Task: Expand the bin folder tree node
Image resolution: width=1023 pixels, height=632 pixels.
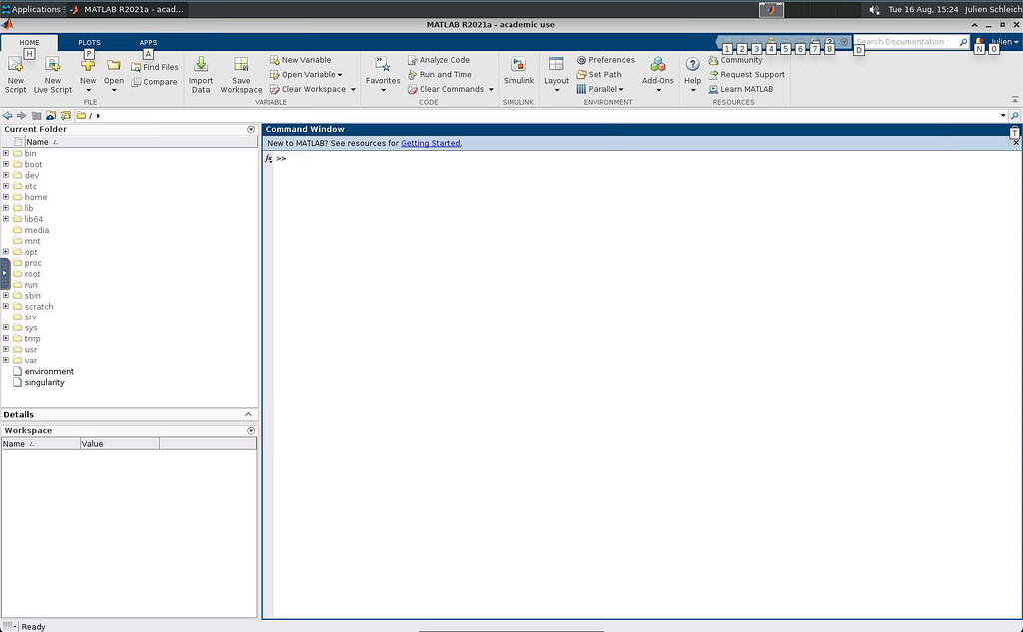Action: 6,154
